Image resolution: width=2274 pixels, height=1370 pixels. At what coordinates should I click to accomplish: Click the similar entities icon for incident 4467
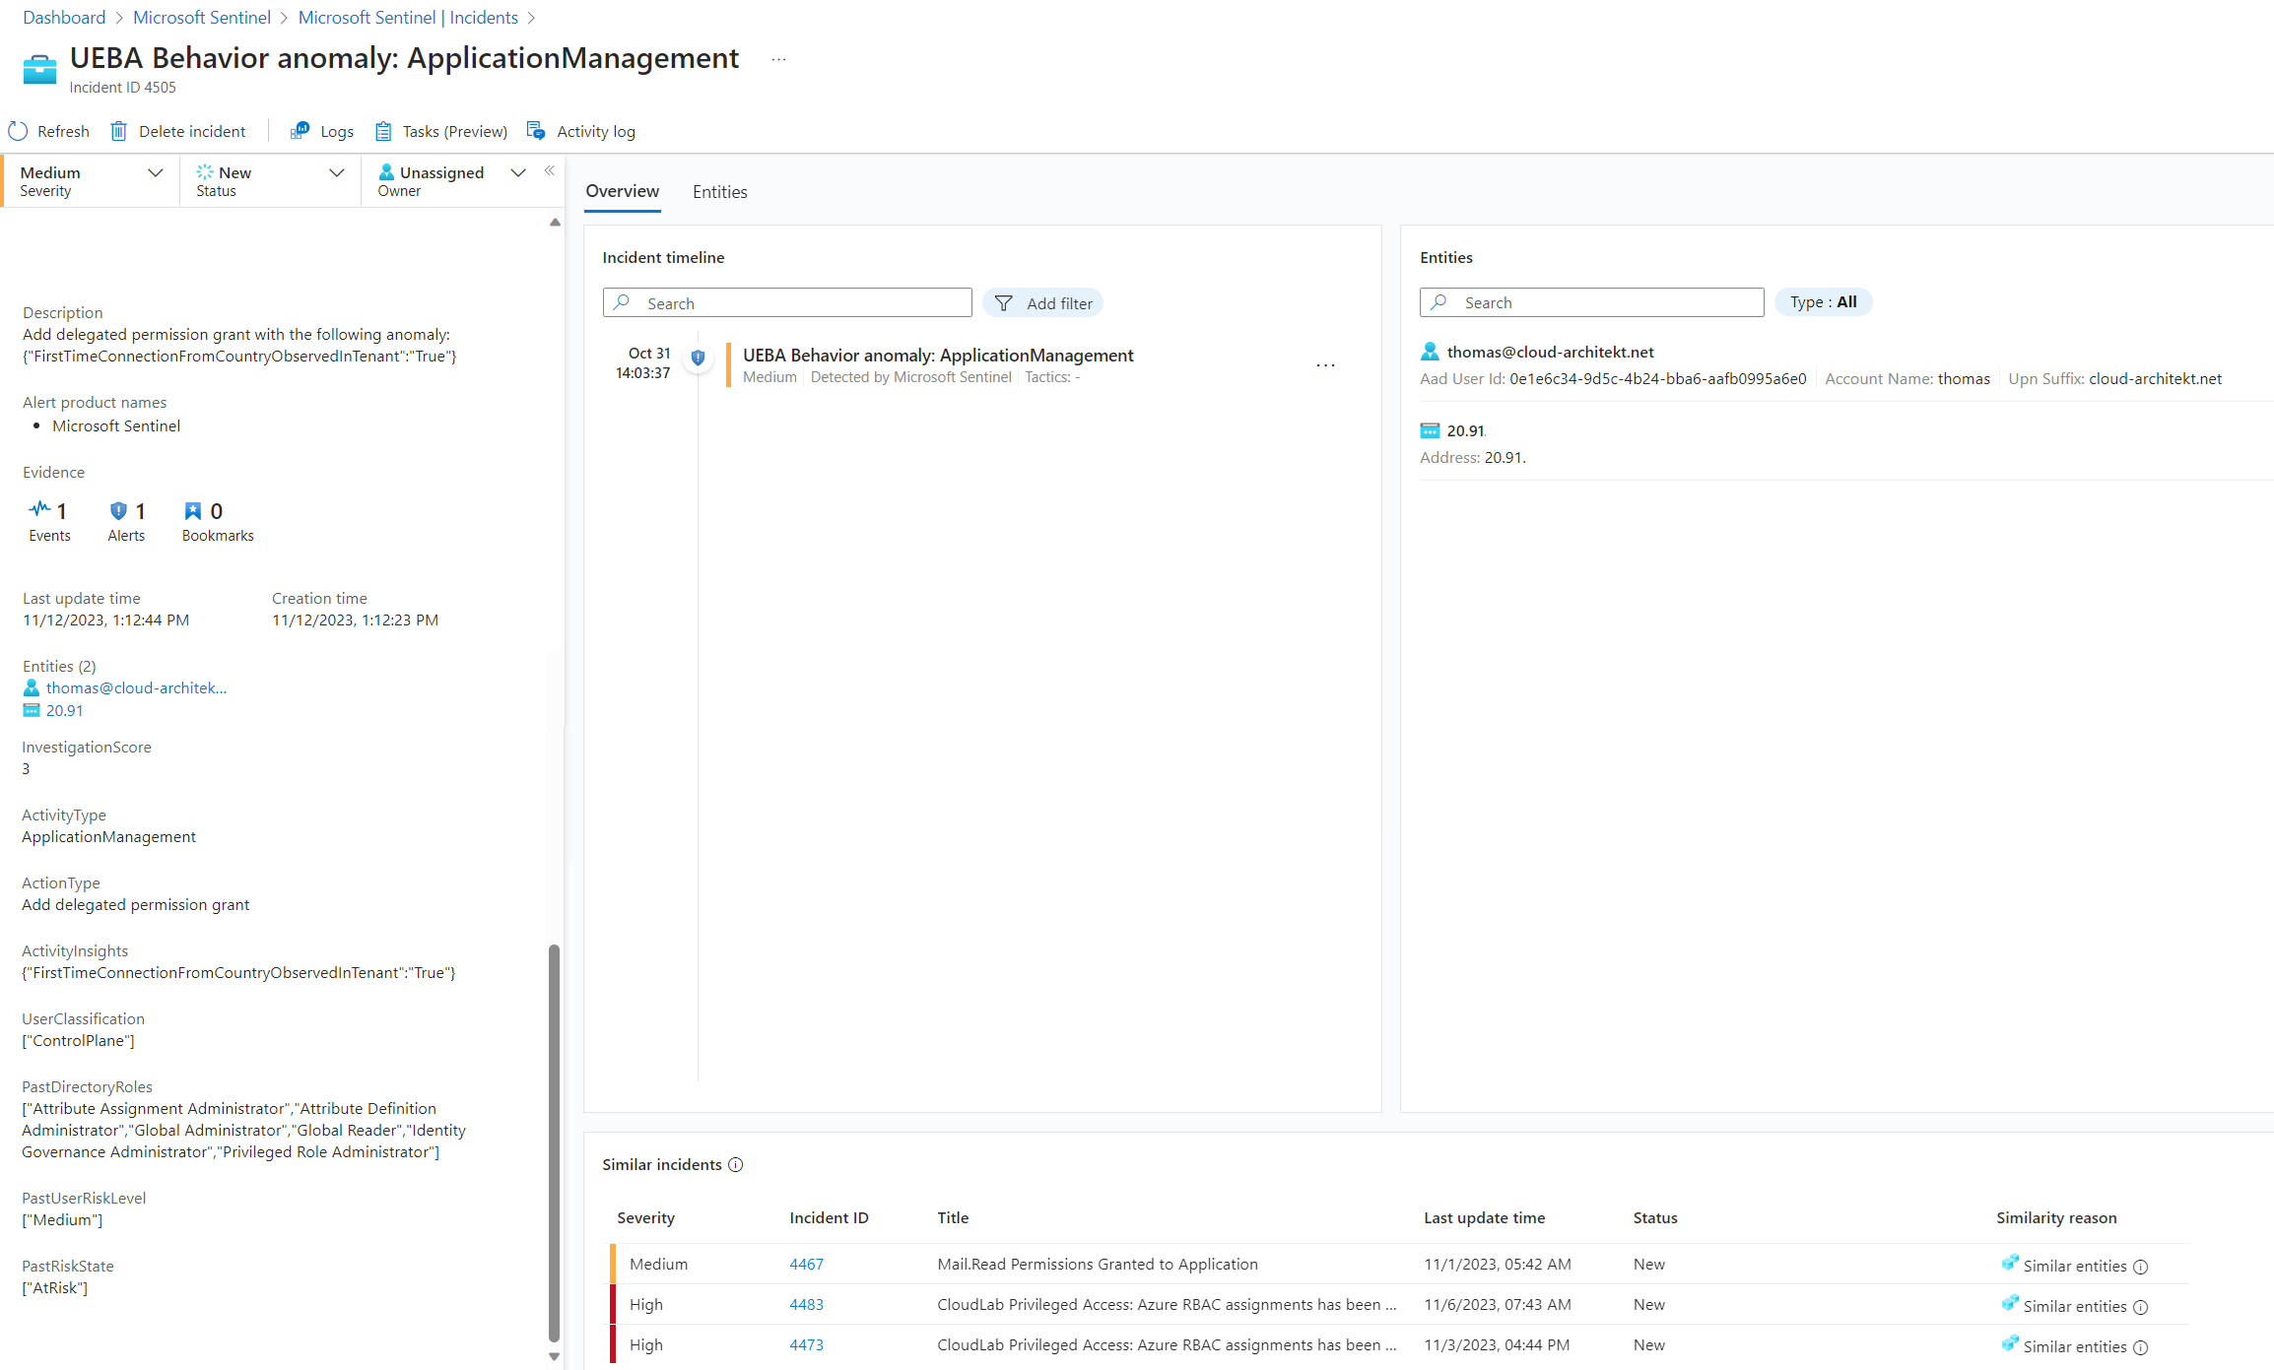2010,1263
